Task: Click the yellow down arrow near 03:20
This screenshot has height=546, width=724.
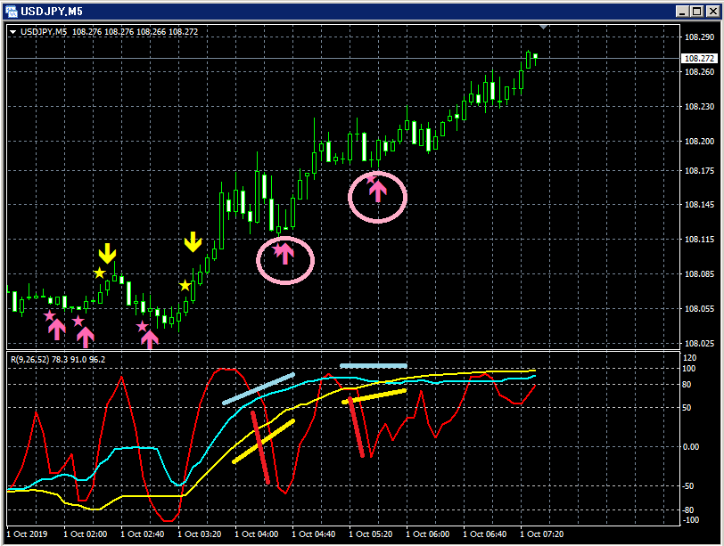Action: (193, 242)
